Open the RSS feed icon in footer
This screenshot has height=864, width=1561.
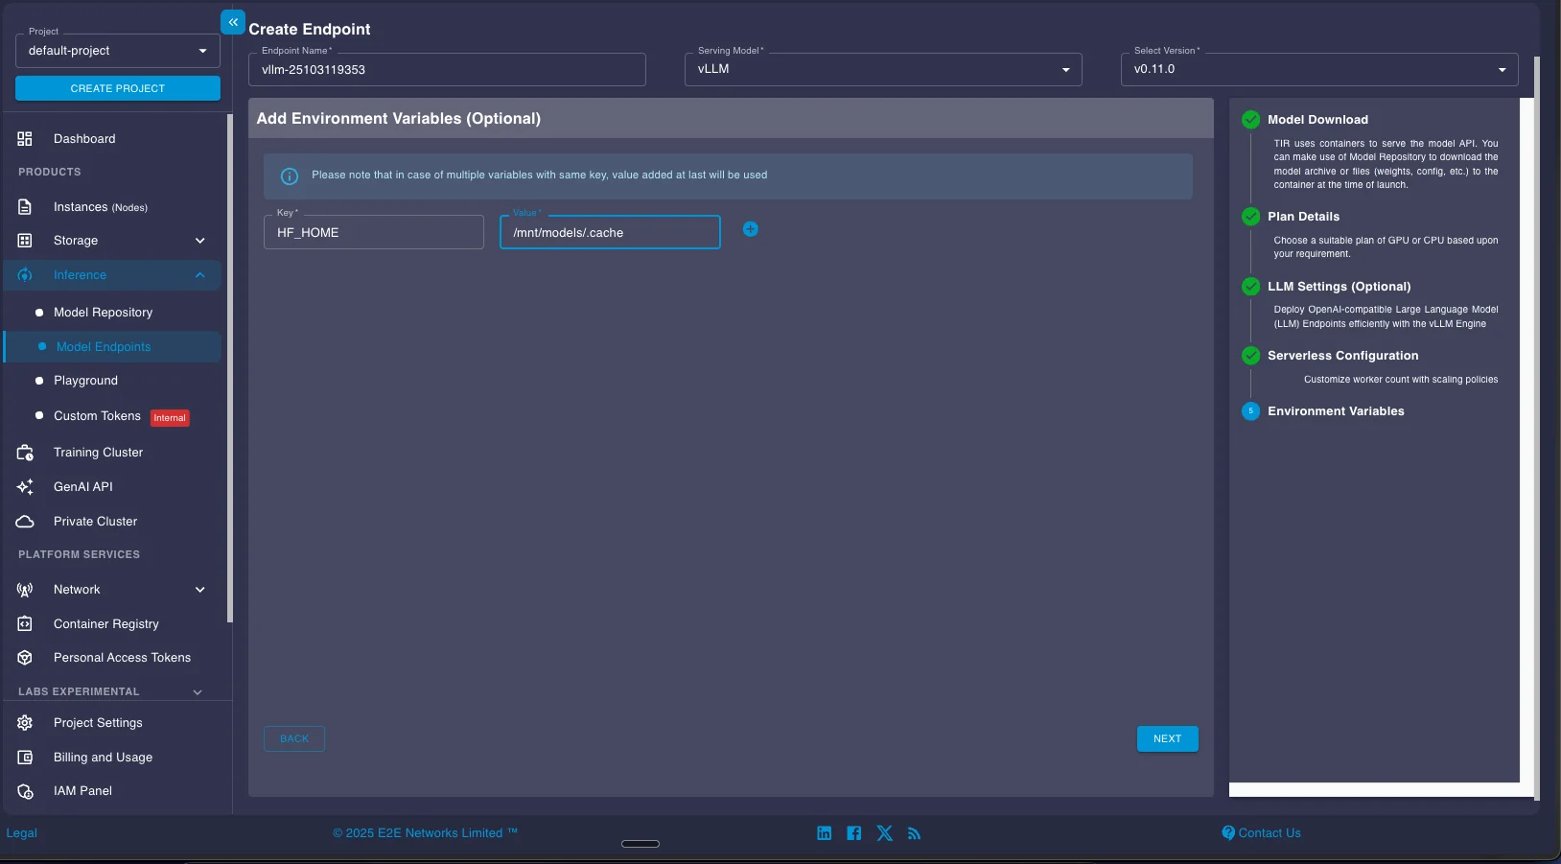pyautogui.click(x=914, y=833)
